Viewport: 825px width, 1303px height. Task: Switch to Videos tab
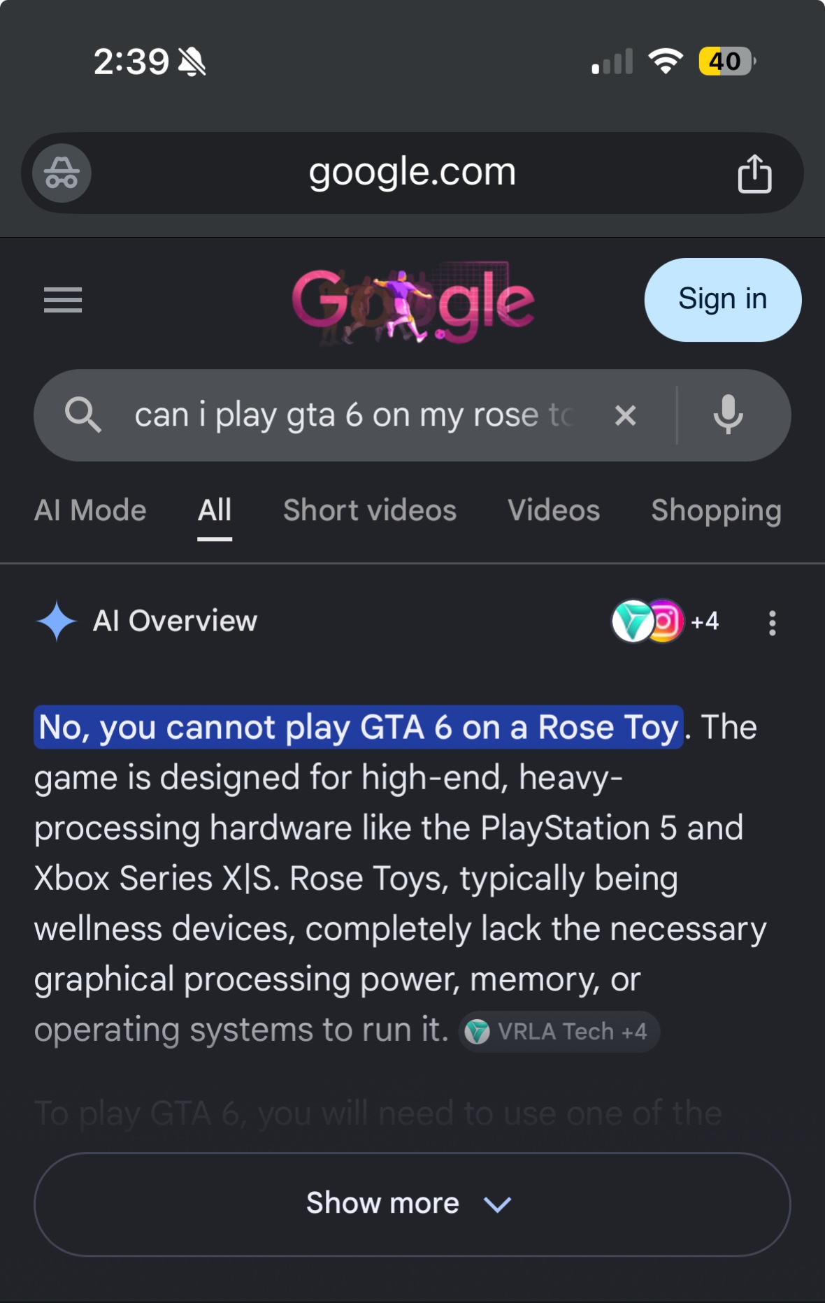(x=554, y=510)
